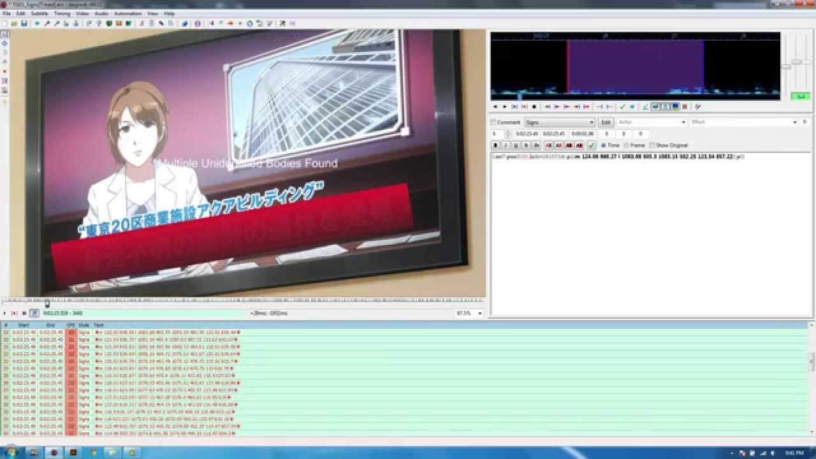Open the Help menu

[x=169, y=13]
